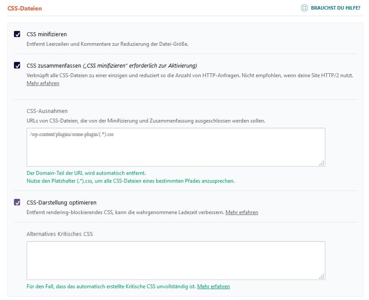Follow "Mehr erfahren" after rendering-blockierendes CSS text
Image resolution: width=369 pixels, height=300 pixels.
coord(242,212)
